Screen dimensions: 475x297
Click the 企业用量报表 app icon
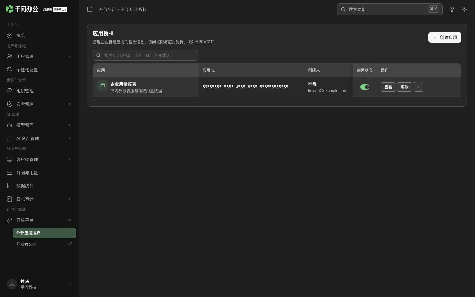click(x=103, y=85)
